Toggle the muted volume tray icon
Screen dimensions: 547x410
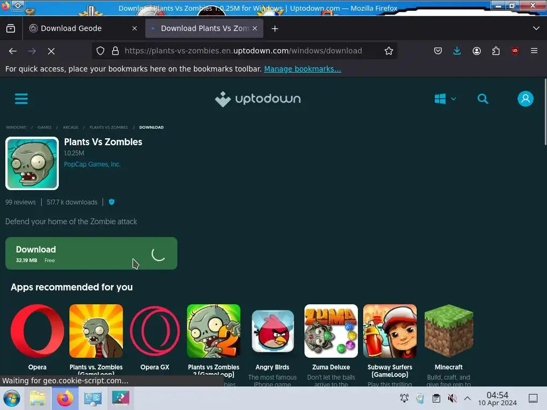pos(452,398)
